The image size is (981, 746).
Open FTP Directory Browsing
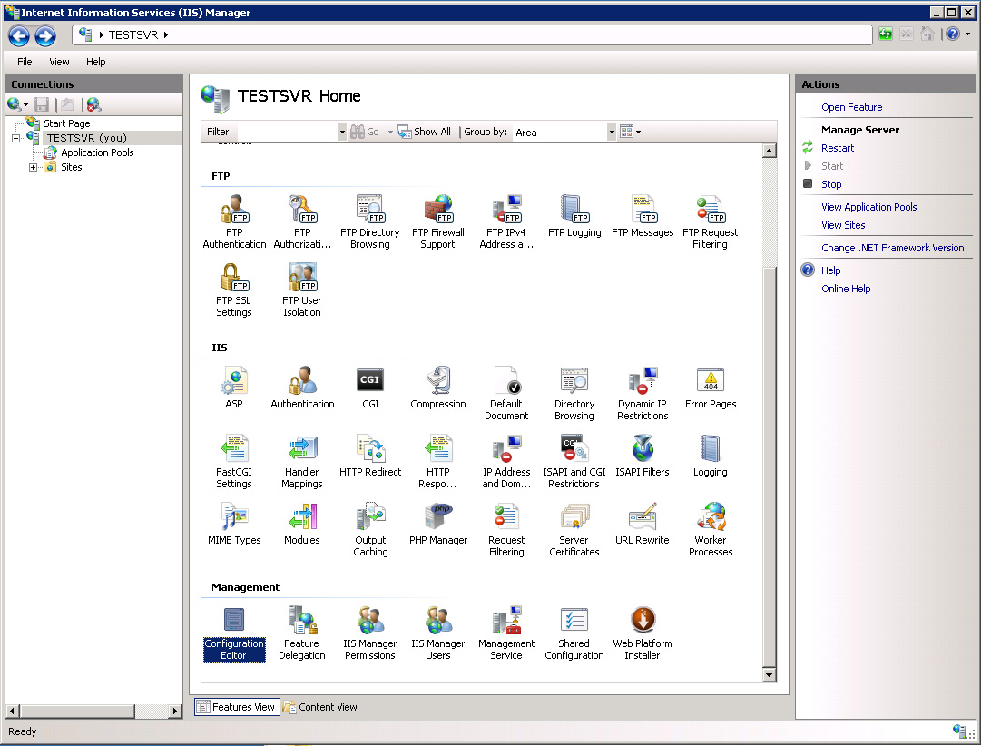[369, 221]
